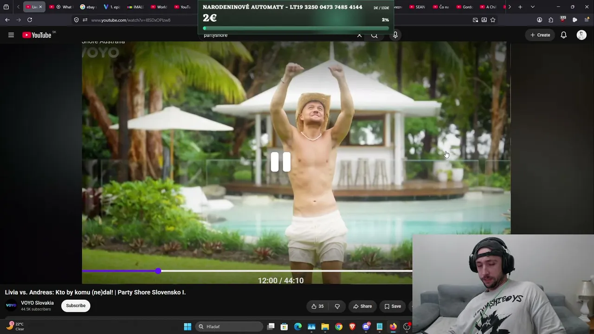Open Brave browser from the taskbar

(352, 327)
